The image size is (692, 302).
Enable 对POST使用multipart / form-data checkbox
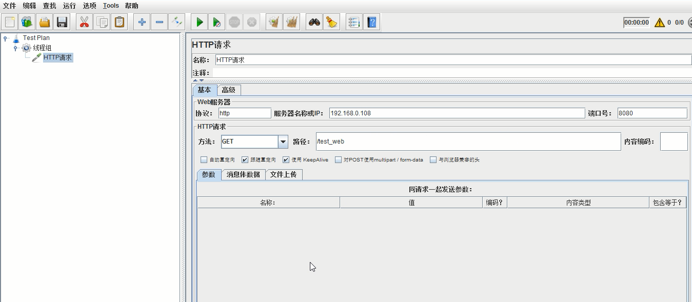point(339,160)
